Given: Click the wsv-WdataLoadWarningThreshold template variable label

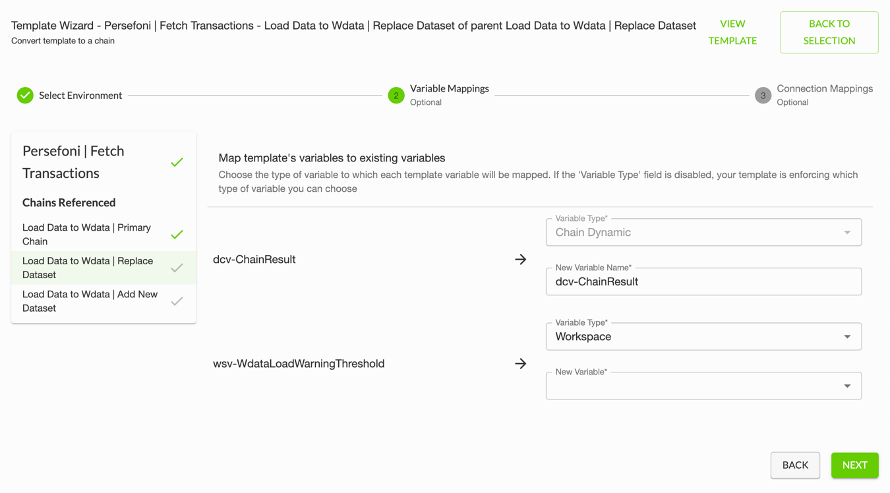Looking at the screenshot, I should coord(299,364).
